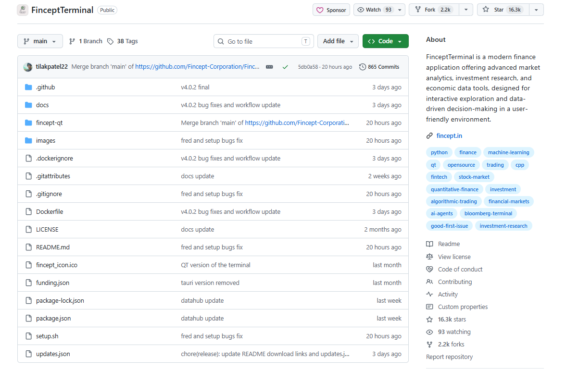Open the .github folder

click(46, 87)
